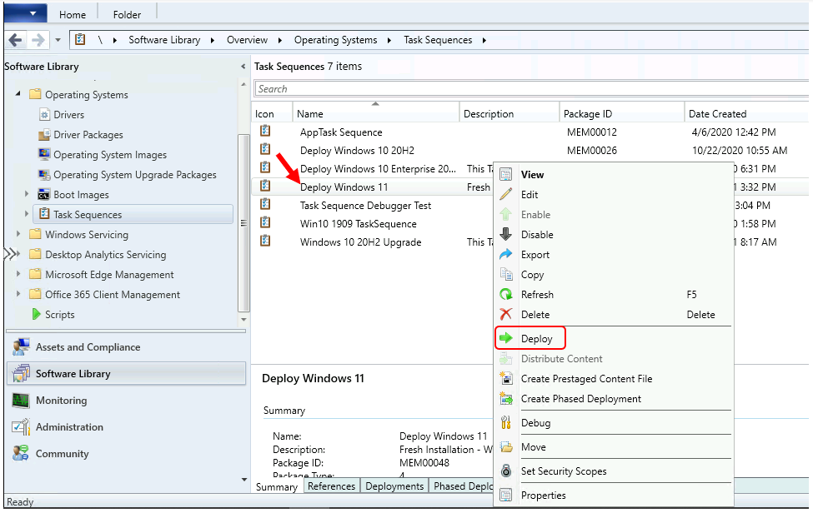Select Scripts in the tree
The height and width of the screenshot is (513, 813).
coord(60,314)
